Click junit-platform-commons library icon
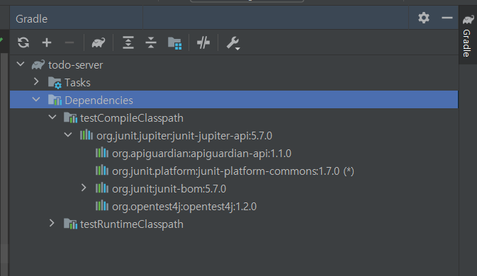The width and height of the screenshot is (477, 276). (102, 170)
